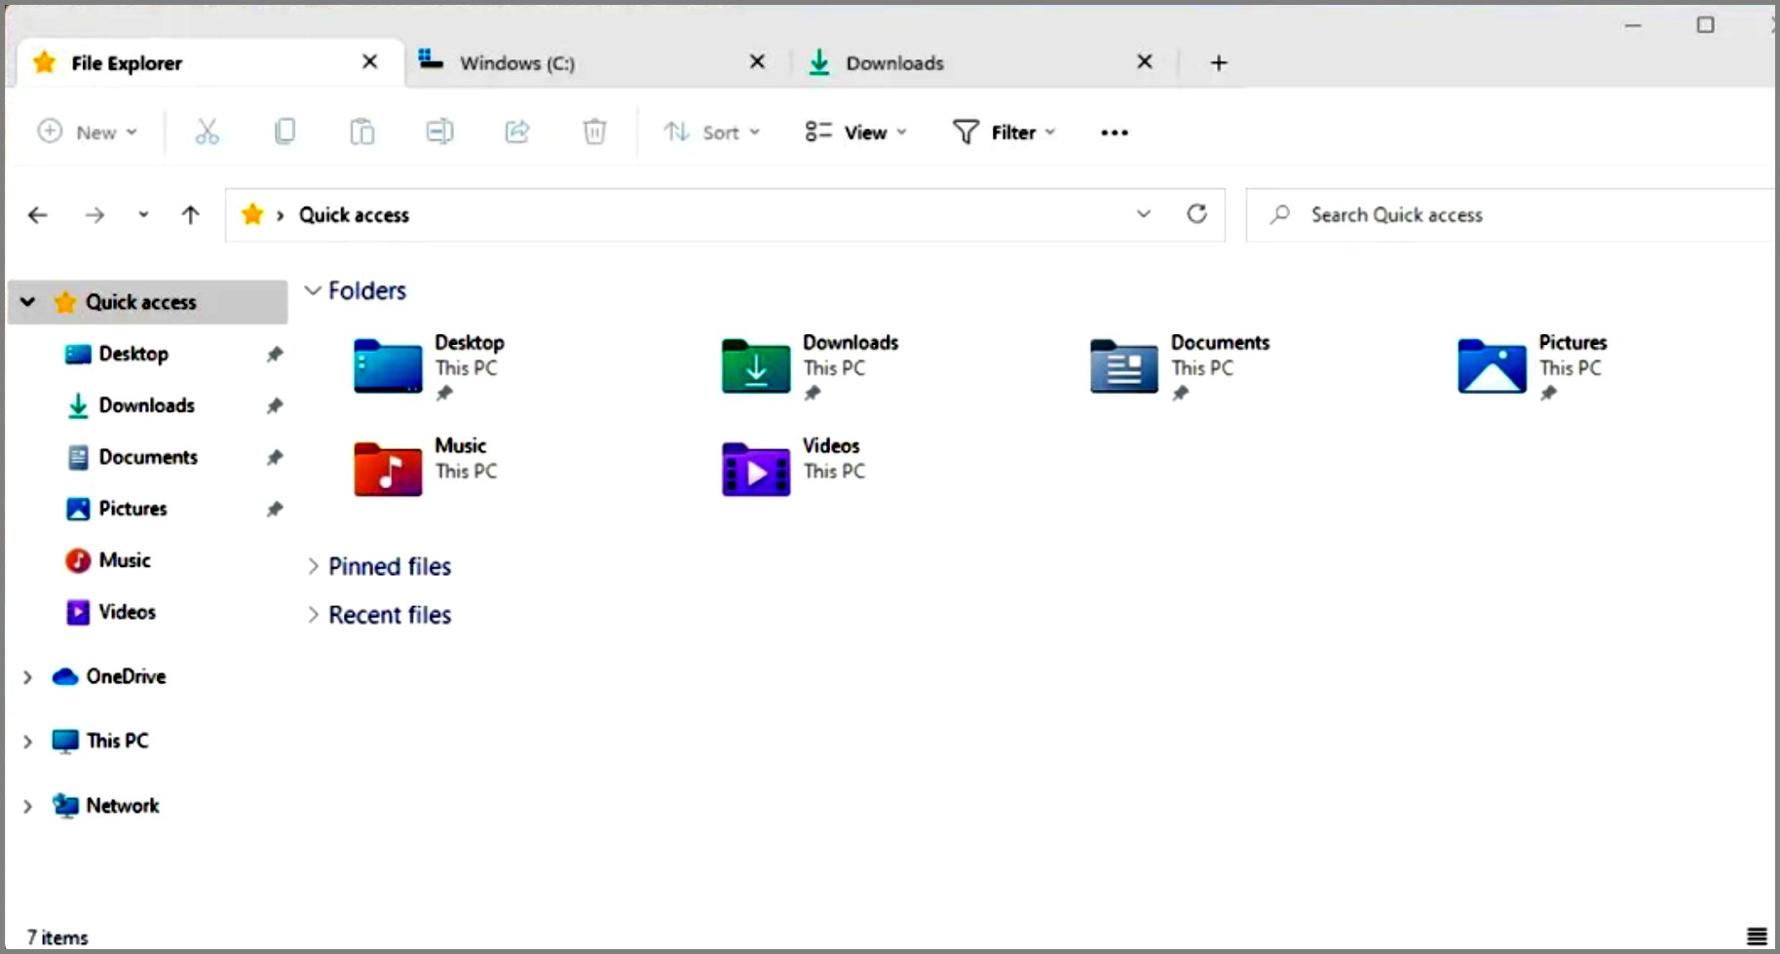Screen dimensions: 1780x954
Task: Open the See more ellipsis menu
Action: click(x=1113, y=132)
